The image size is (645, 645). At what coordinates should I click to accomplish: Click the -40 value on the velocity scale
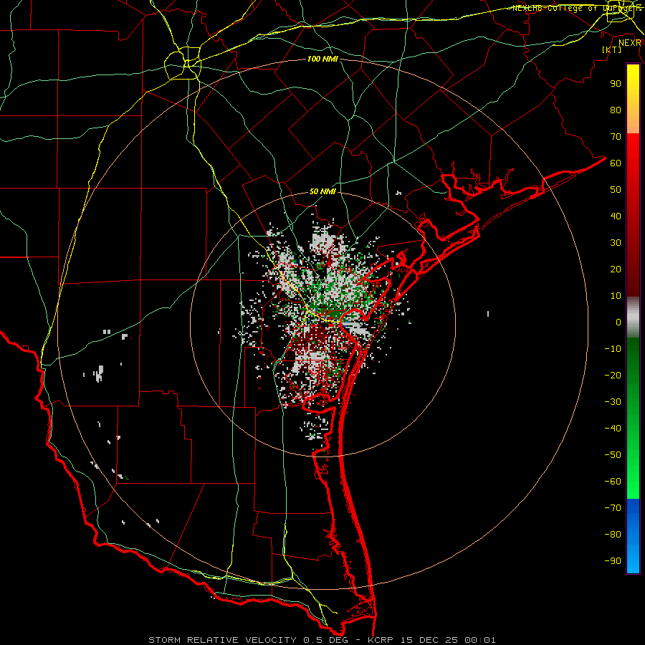click(613, 429)
